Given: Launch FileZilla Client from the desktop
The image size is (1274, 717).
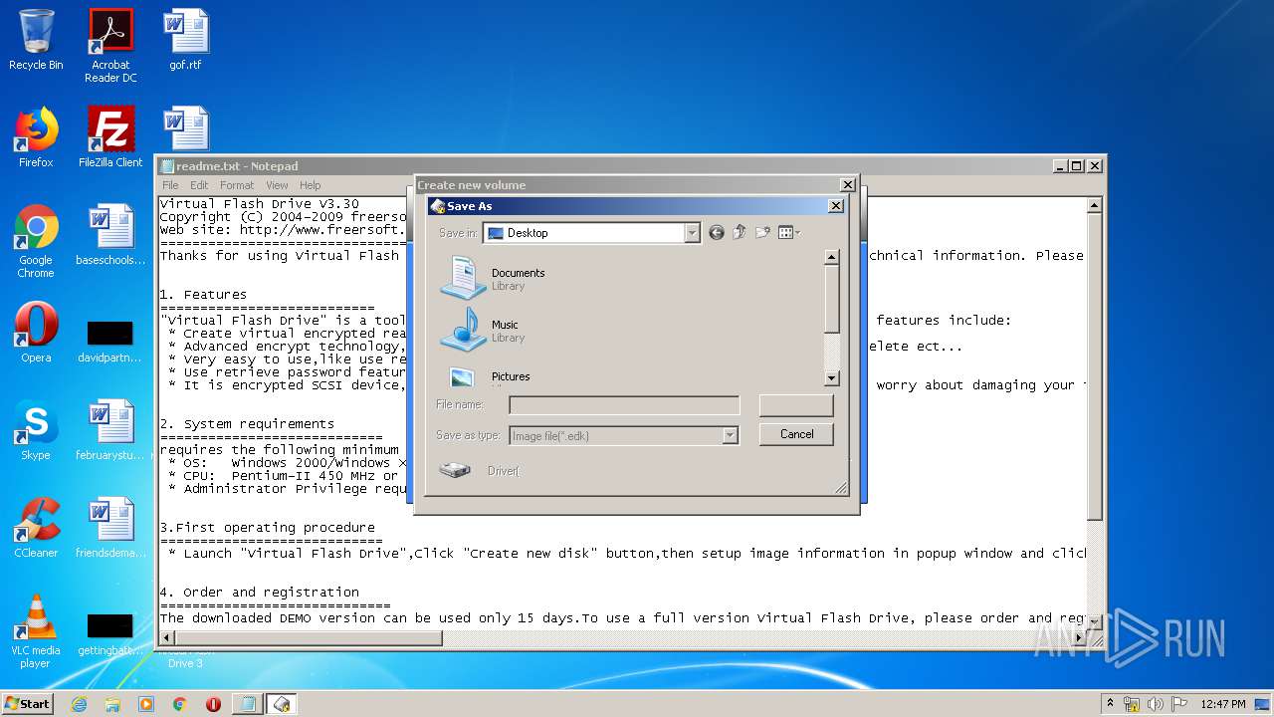Looking at the screenshot, I should [x=110, y=137].
